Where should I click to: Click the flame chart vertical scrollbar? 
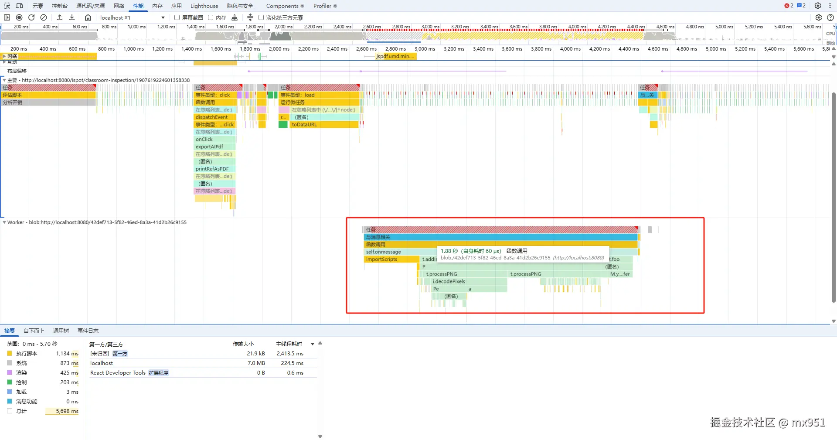834,198
